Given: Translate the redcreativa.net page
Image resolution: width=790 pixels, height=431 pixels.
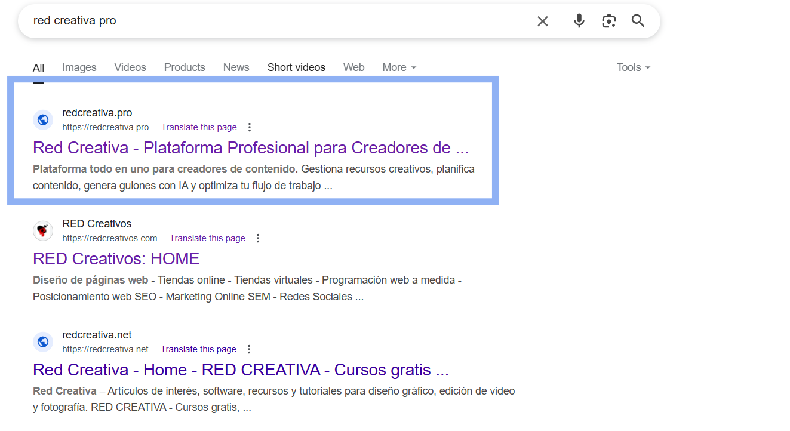Looking at the screenshot, I should pos(198,349).
